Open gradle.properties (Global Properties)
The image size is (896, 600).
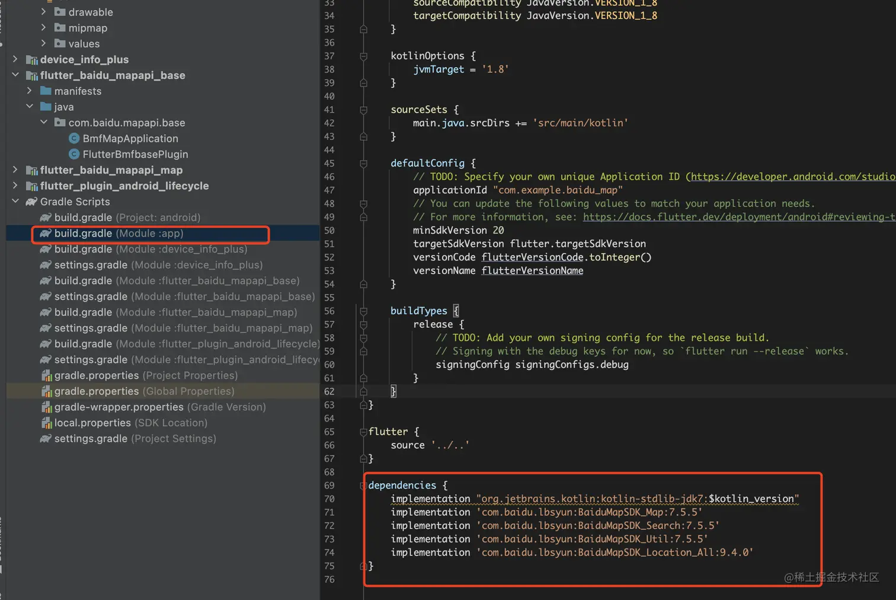coord(145,391)
